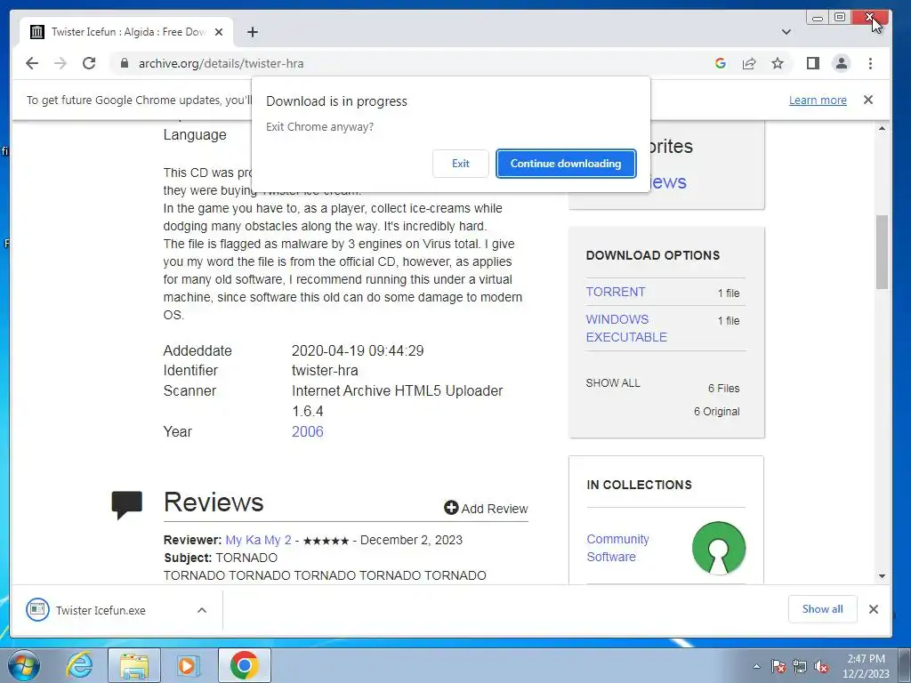The height and width of the screenshot is (683, 911).
Task: Click the '6 Original' text
Action: click(716, 411)
